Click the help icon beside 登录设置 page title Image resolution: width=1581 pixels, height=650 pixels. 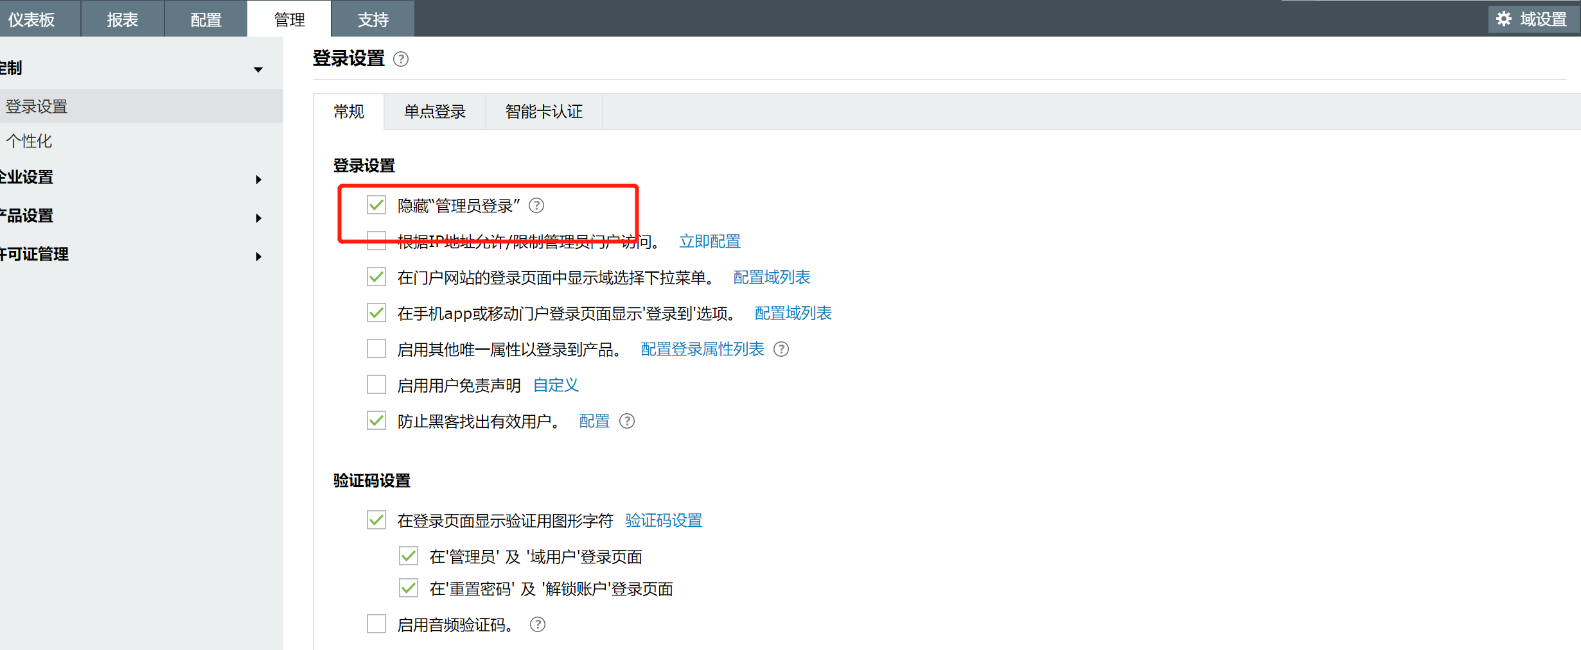[x=401, y=60]
